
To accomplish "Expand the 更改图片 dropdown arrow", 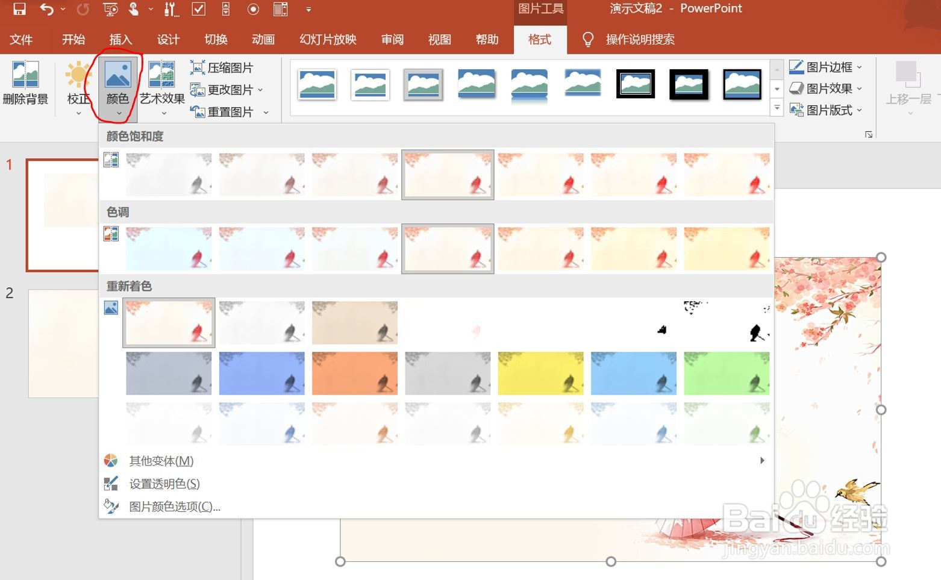I will coord(260,90).
